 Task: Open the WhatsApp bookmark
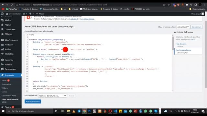(x=12, y=9)
